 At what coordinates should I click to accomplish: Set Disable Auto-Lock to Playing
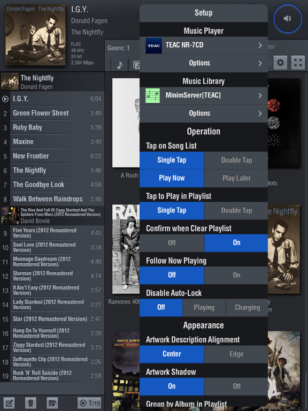(x=204, y=307)
